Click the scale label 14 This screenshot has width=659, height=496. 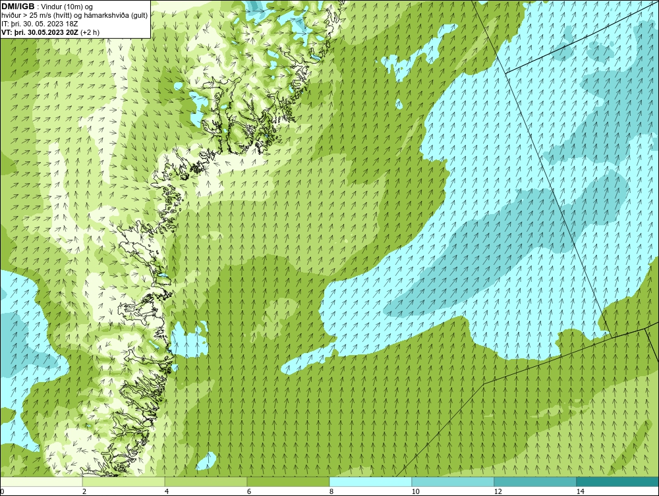[x=580, y=491]
